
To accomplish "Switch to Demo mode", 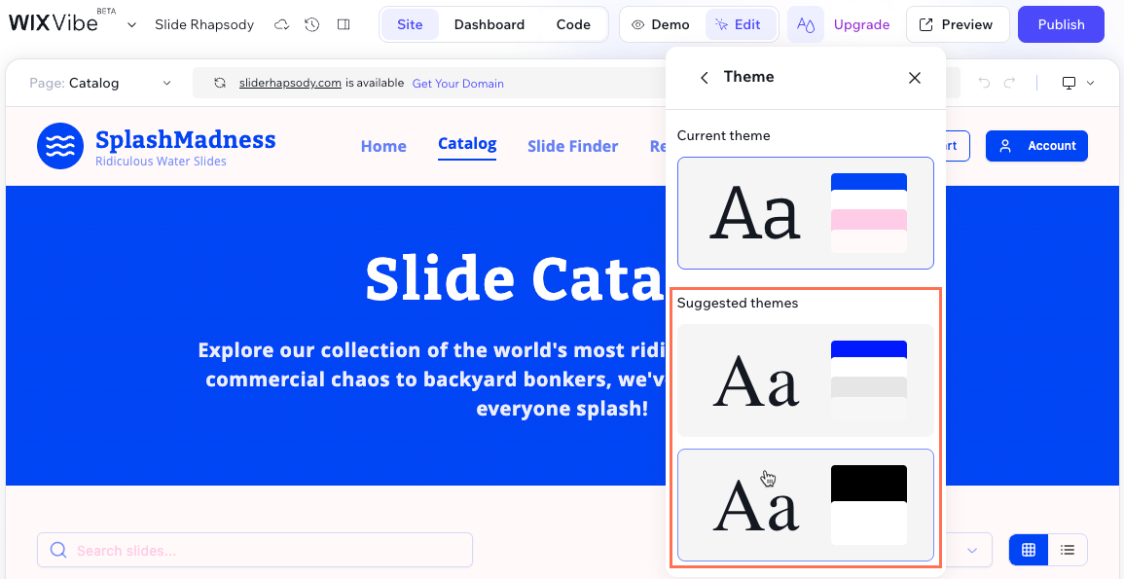I will pyautogui.click(x=661, y=24).
